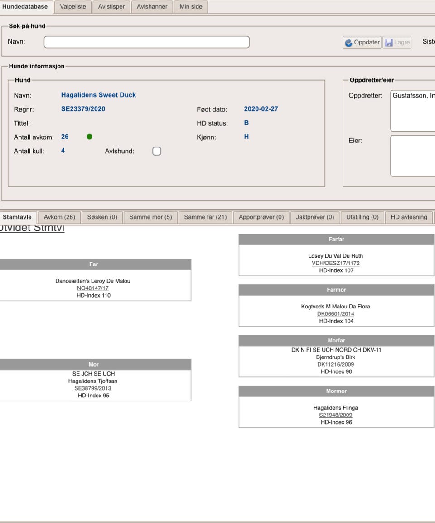Follow mother's registration link SE38799/2013
Screen dimensions: 435x523
(93, 389)
